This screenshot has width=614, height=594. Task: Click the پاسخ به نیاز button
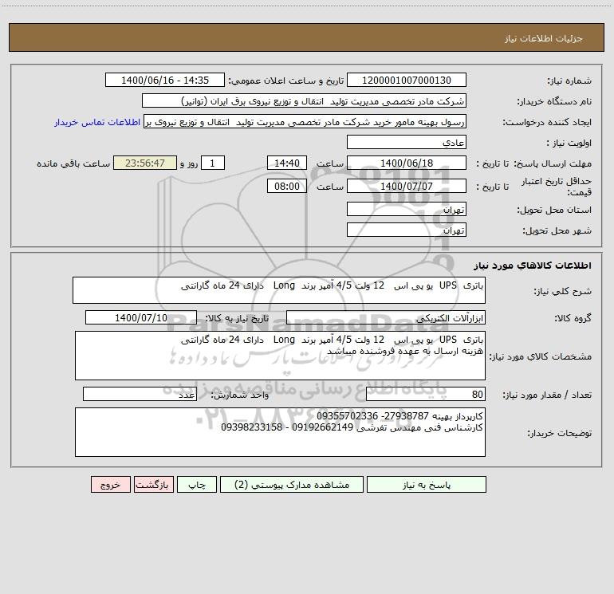[x=427, y=484]
